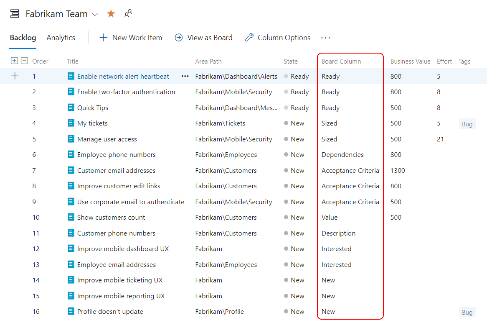Click the Value board column cell

pos(330,218)
